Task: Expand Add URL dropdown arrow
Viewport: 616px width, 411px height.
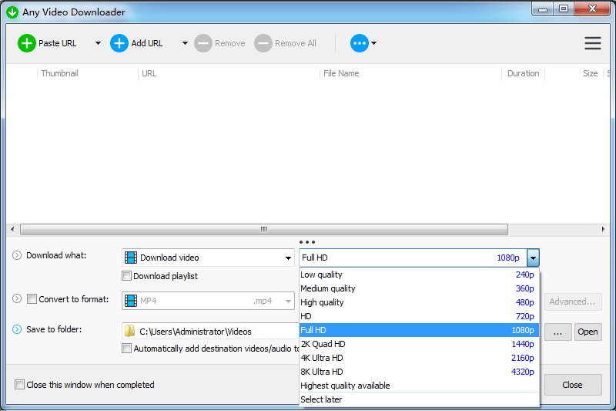Action: coord(185,43)
